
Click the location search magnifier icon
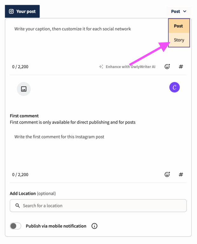pyautogui.click(x=17, y=206)
